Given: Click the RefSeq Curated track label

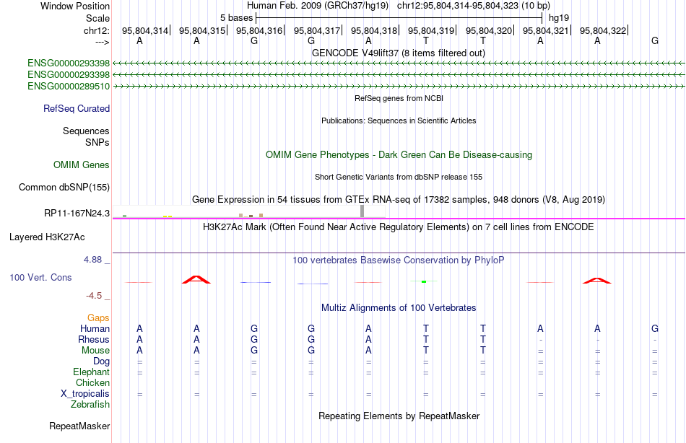Looking at the screenshot, I should click(x=77, y=108).
